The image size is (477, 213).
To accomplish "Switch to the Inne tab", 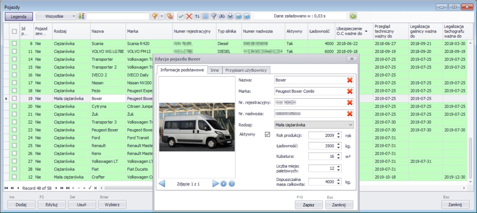I will (x=215, y=70).
